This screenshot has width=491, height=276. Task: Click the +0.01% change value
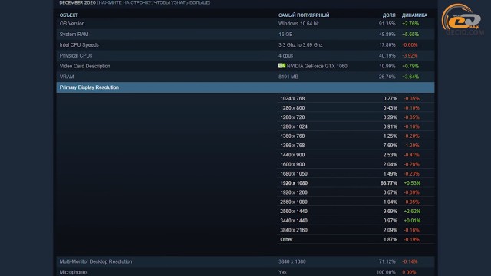pyautogui.click(x=412, y=221)
